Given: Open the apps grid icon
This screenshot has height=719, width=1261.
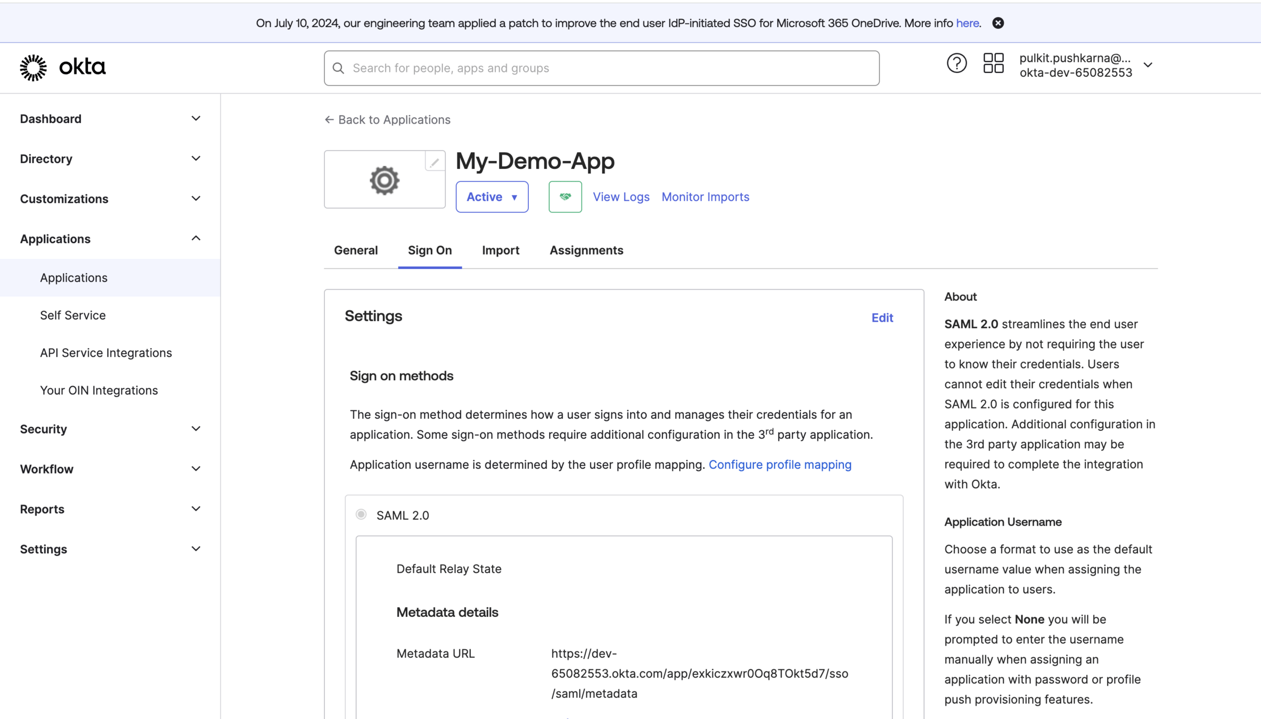Looking at the screenshot, I should pyautogui.click(x=993, y=63).
